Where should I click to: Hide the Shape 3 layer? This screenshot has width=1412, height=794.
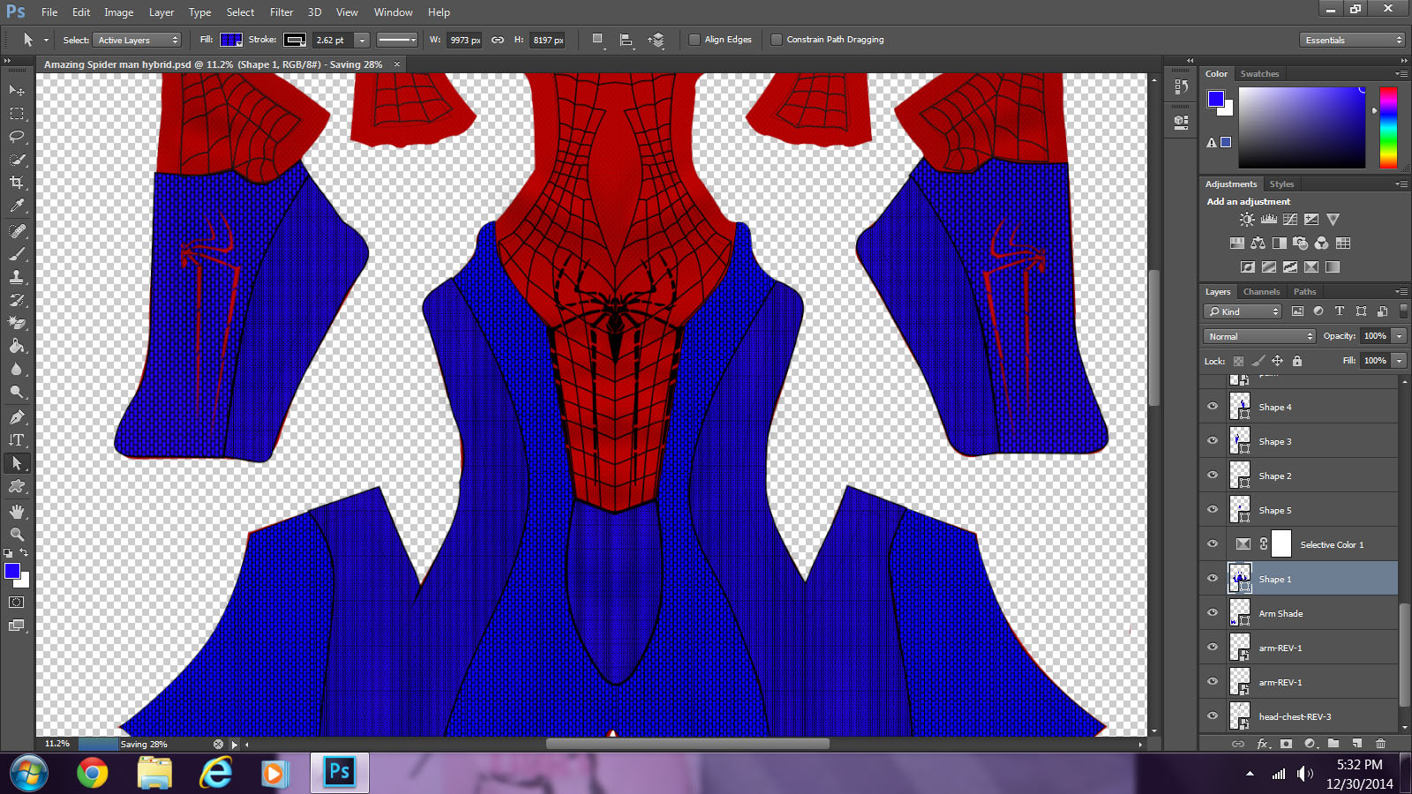[1213, 441]
